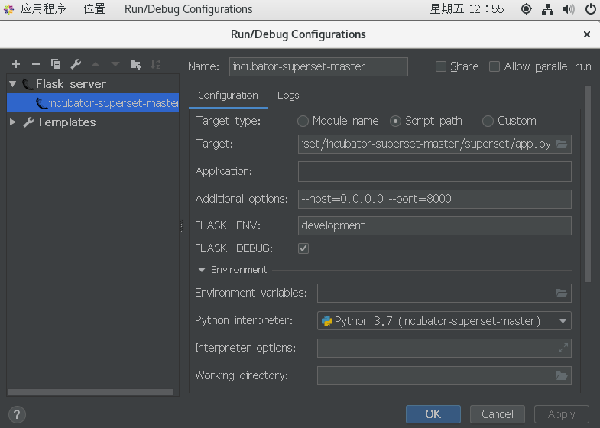
Task: Open the help question mark
Action: coord(17,414)
